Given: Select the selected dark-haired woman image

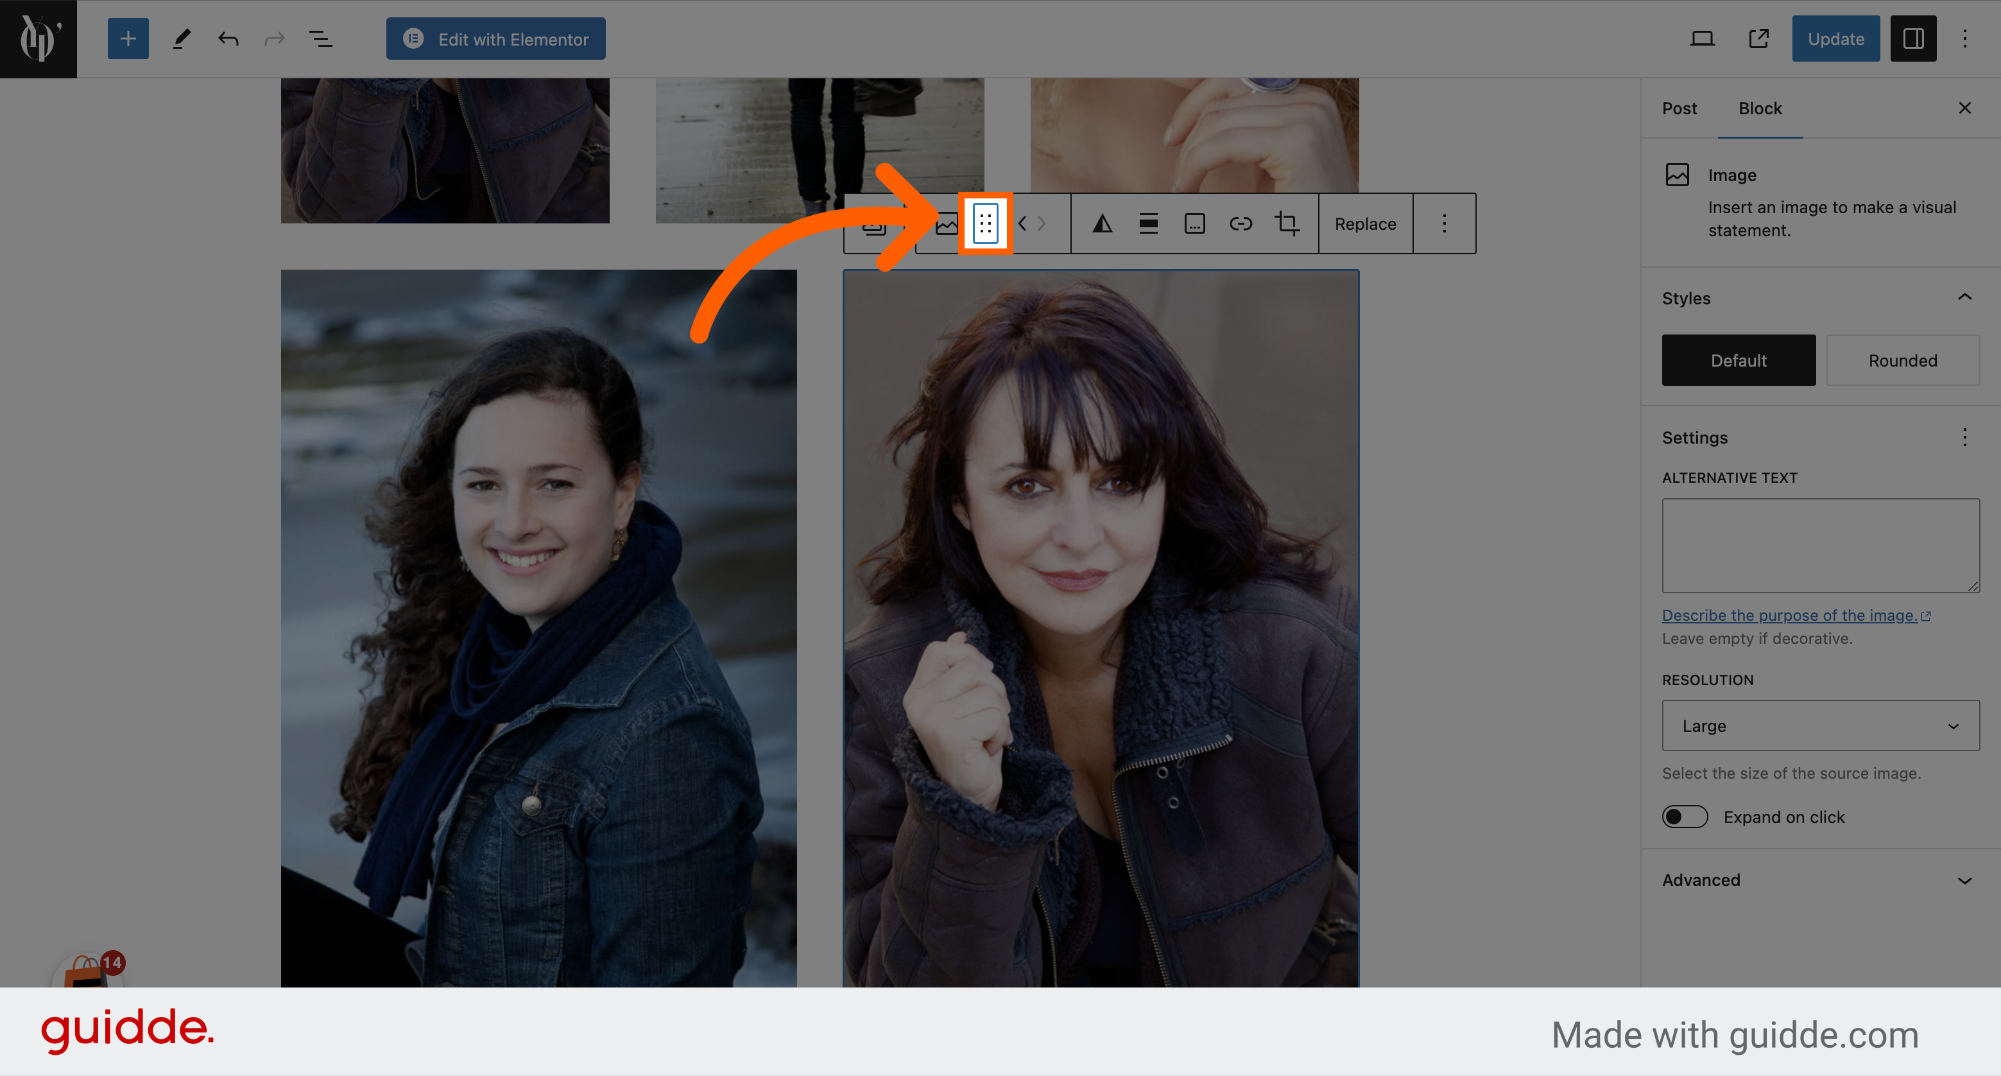Looking at the screenshot, I should point(1101,629).
